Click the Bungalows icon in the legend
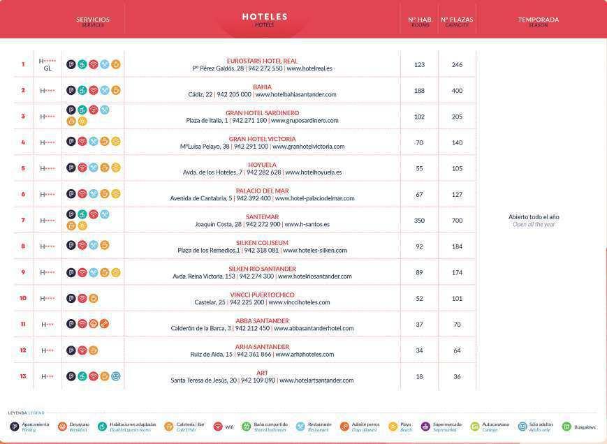The width and height of the screenshot is (607, 444). tap(566, 427)
